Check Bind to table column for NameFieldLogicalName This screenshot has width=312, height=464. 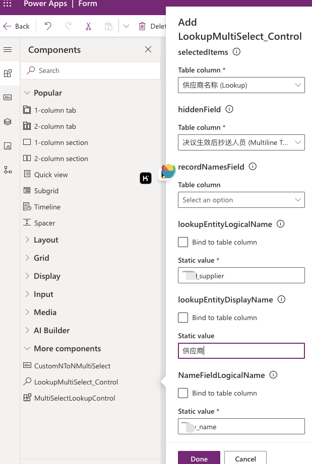(x=183, y=393)
